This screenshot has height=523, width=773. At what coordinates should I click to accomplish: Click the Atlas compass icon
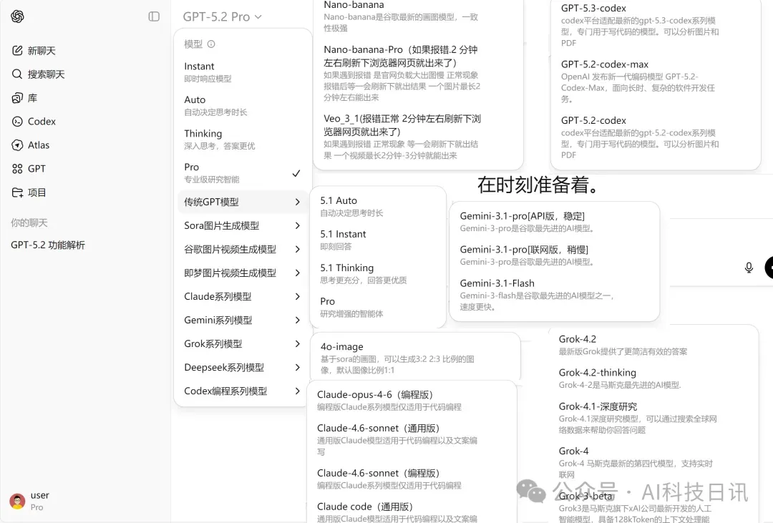17,145
